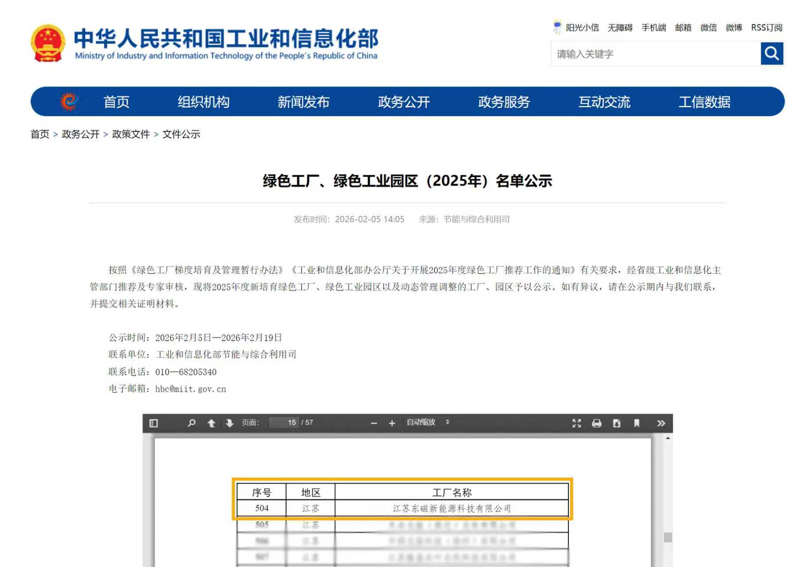Click the site search magnifier button
This screenshot has width=805, height=567.
point(771,54)
